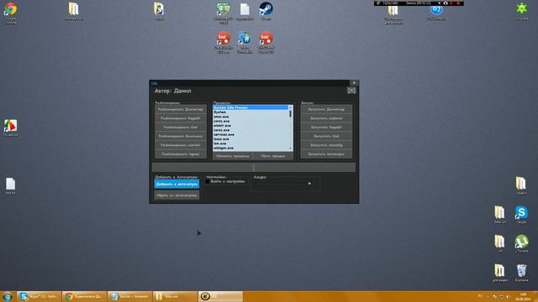Tick the 'Войти в настройки' checkbox
The width and height of the screenshot is (538, 302).
pos(208,181)
